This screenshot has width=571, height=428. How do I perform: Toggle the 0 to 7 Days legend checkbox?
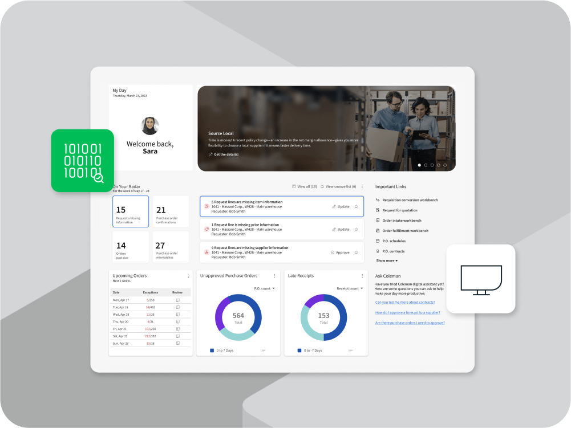[x=212, y=349]
